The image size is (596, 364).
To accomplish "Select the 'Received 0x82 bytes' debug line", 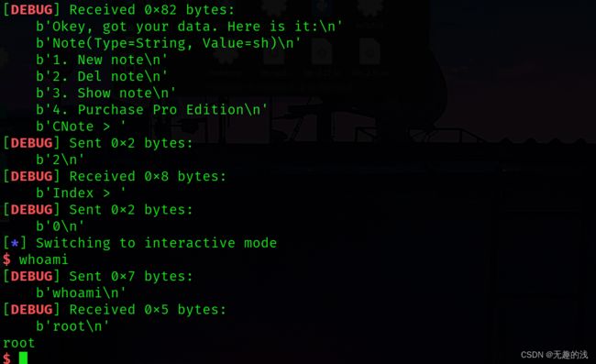I will point(118,9).
